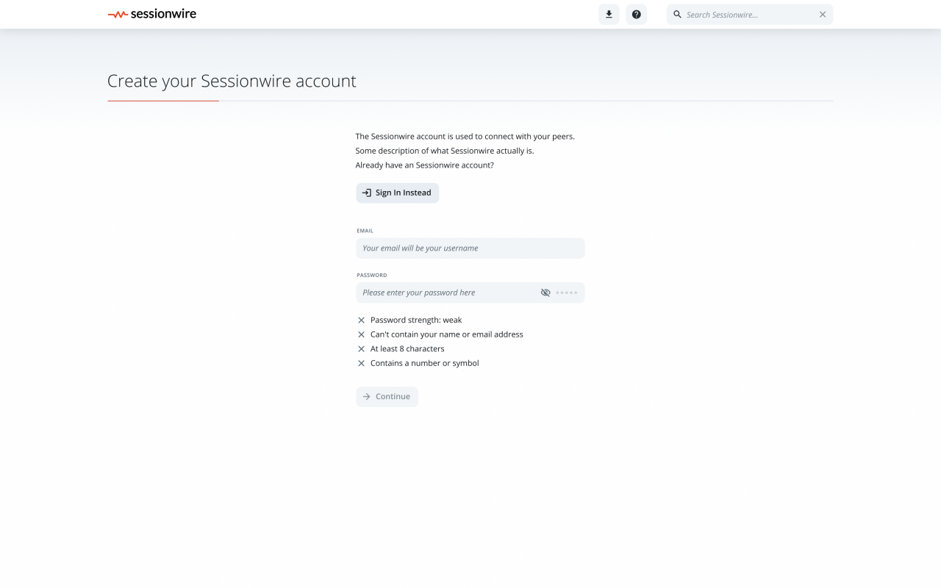
Task: Focus the Email input field
Action: (470, 248)
